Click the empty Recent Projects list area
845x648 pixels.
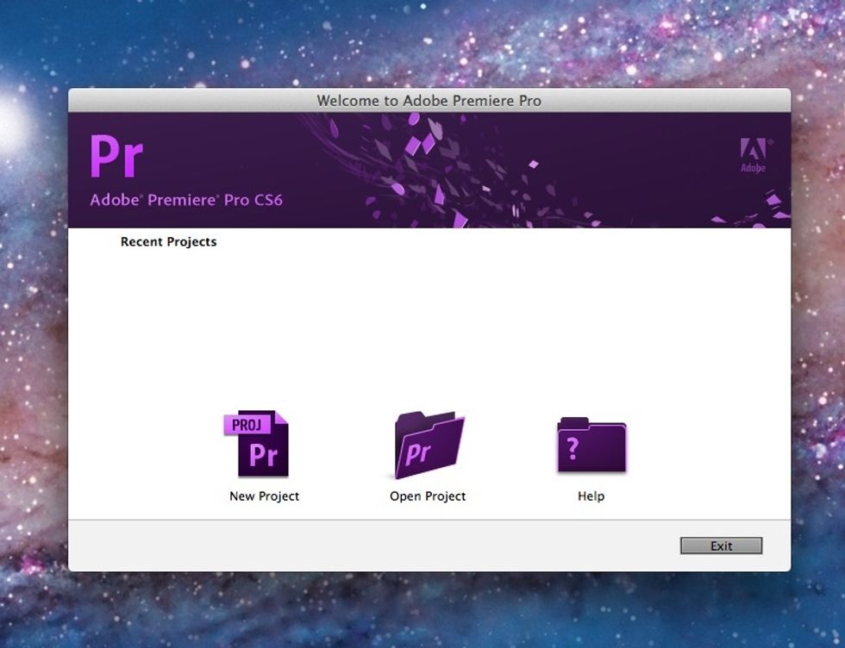429,319
